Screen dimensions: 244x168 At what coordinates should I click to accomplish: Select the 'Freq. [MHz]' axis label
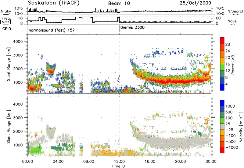[6, 20]
